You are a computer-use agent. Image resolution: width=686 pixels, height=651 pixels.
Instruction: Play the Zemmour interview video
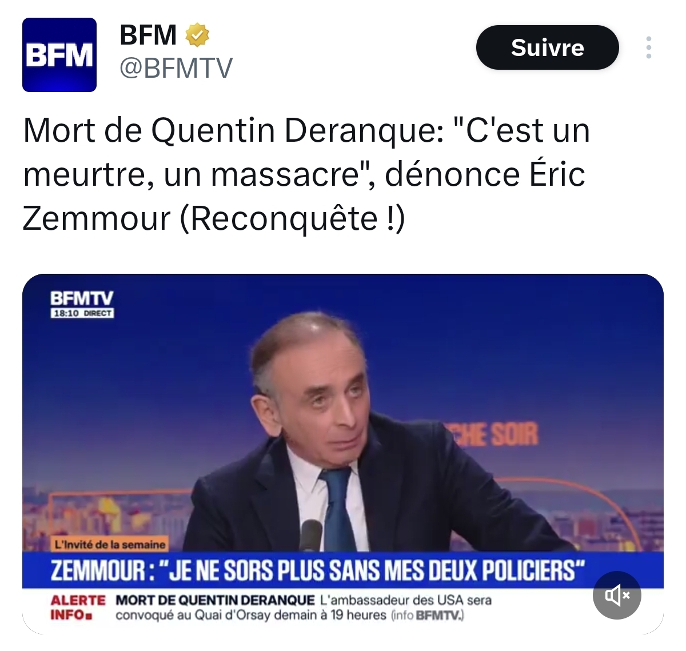click(x=343, y=453)
